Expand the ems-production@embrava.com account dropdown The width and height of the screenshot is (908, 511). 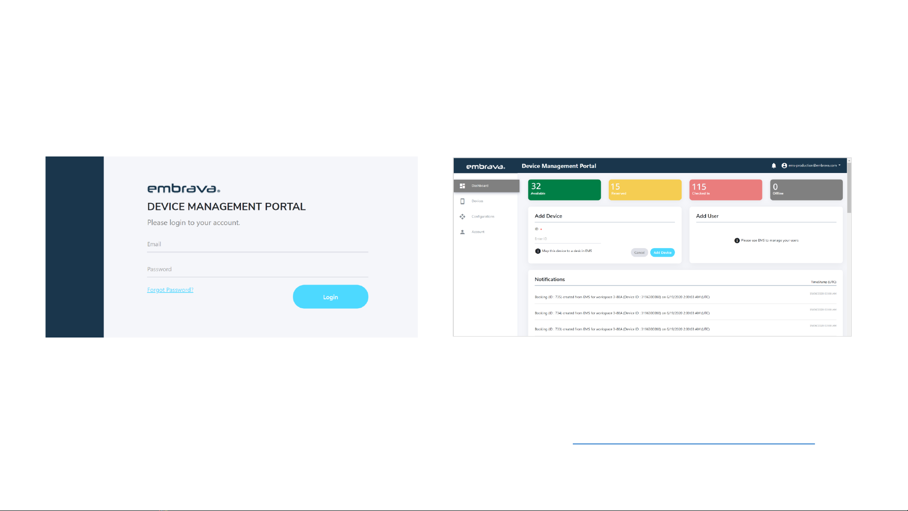(814, 165)
